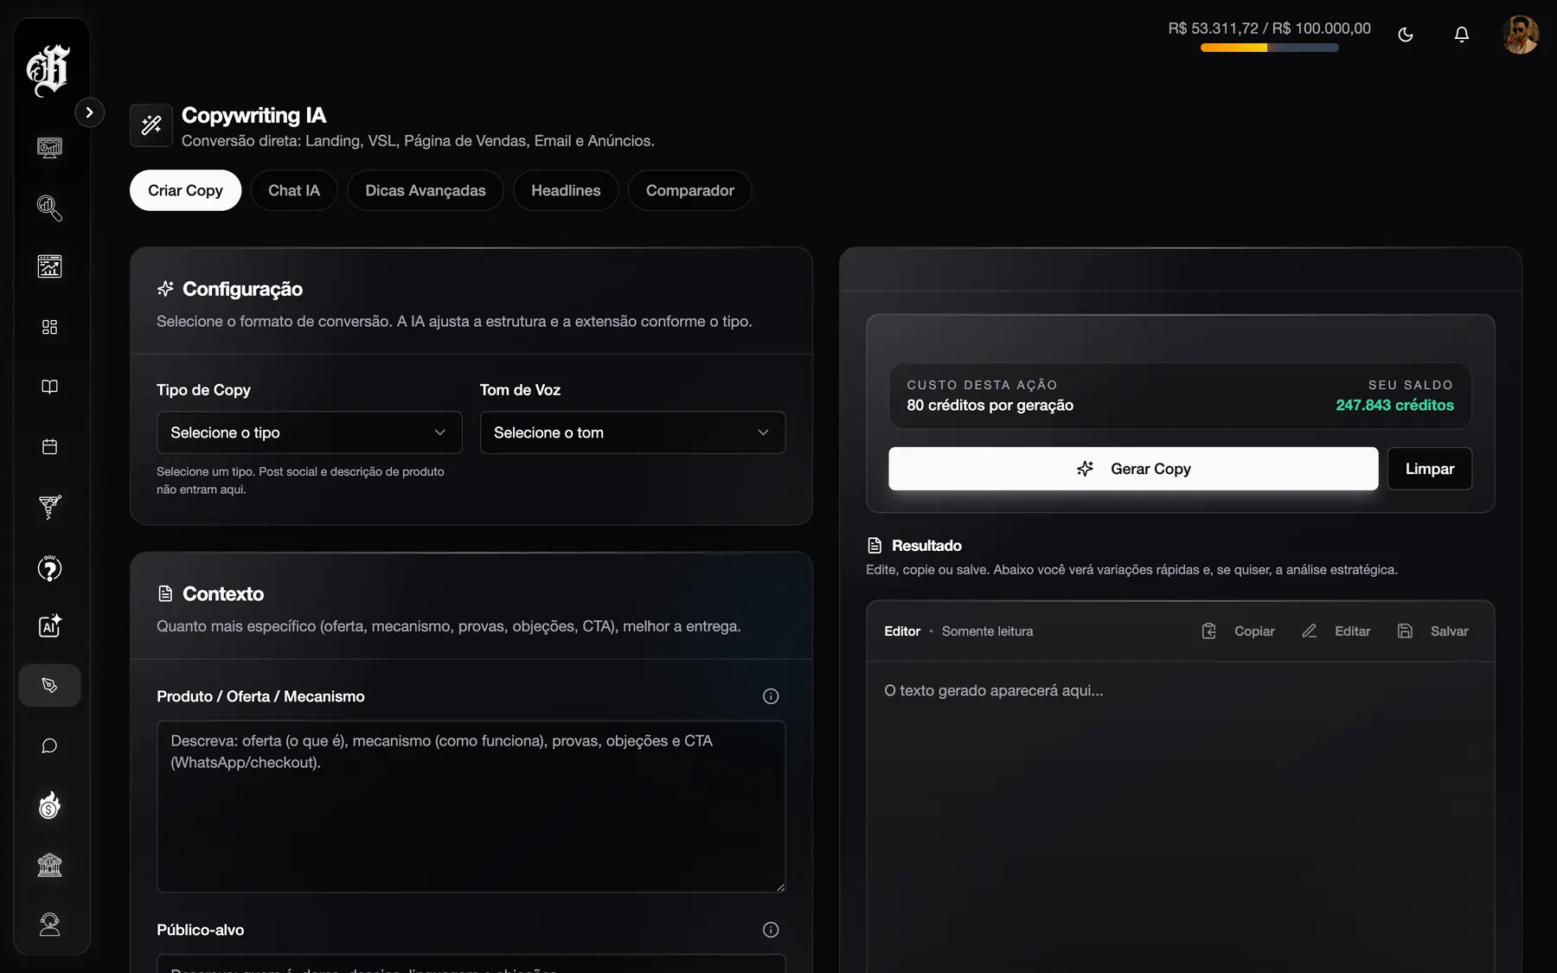1557x973 pixels.
Task: Open the notifications bell
Action: pos(1461,35)
